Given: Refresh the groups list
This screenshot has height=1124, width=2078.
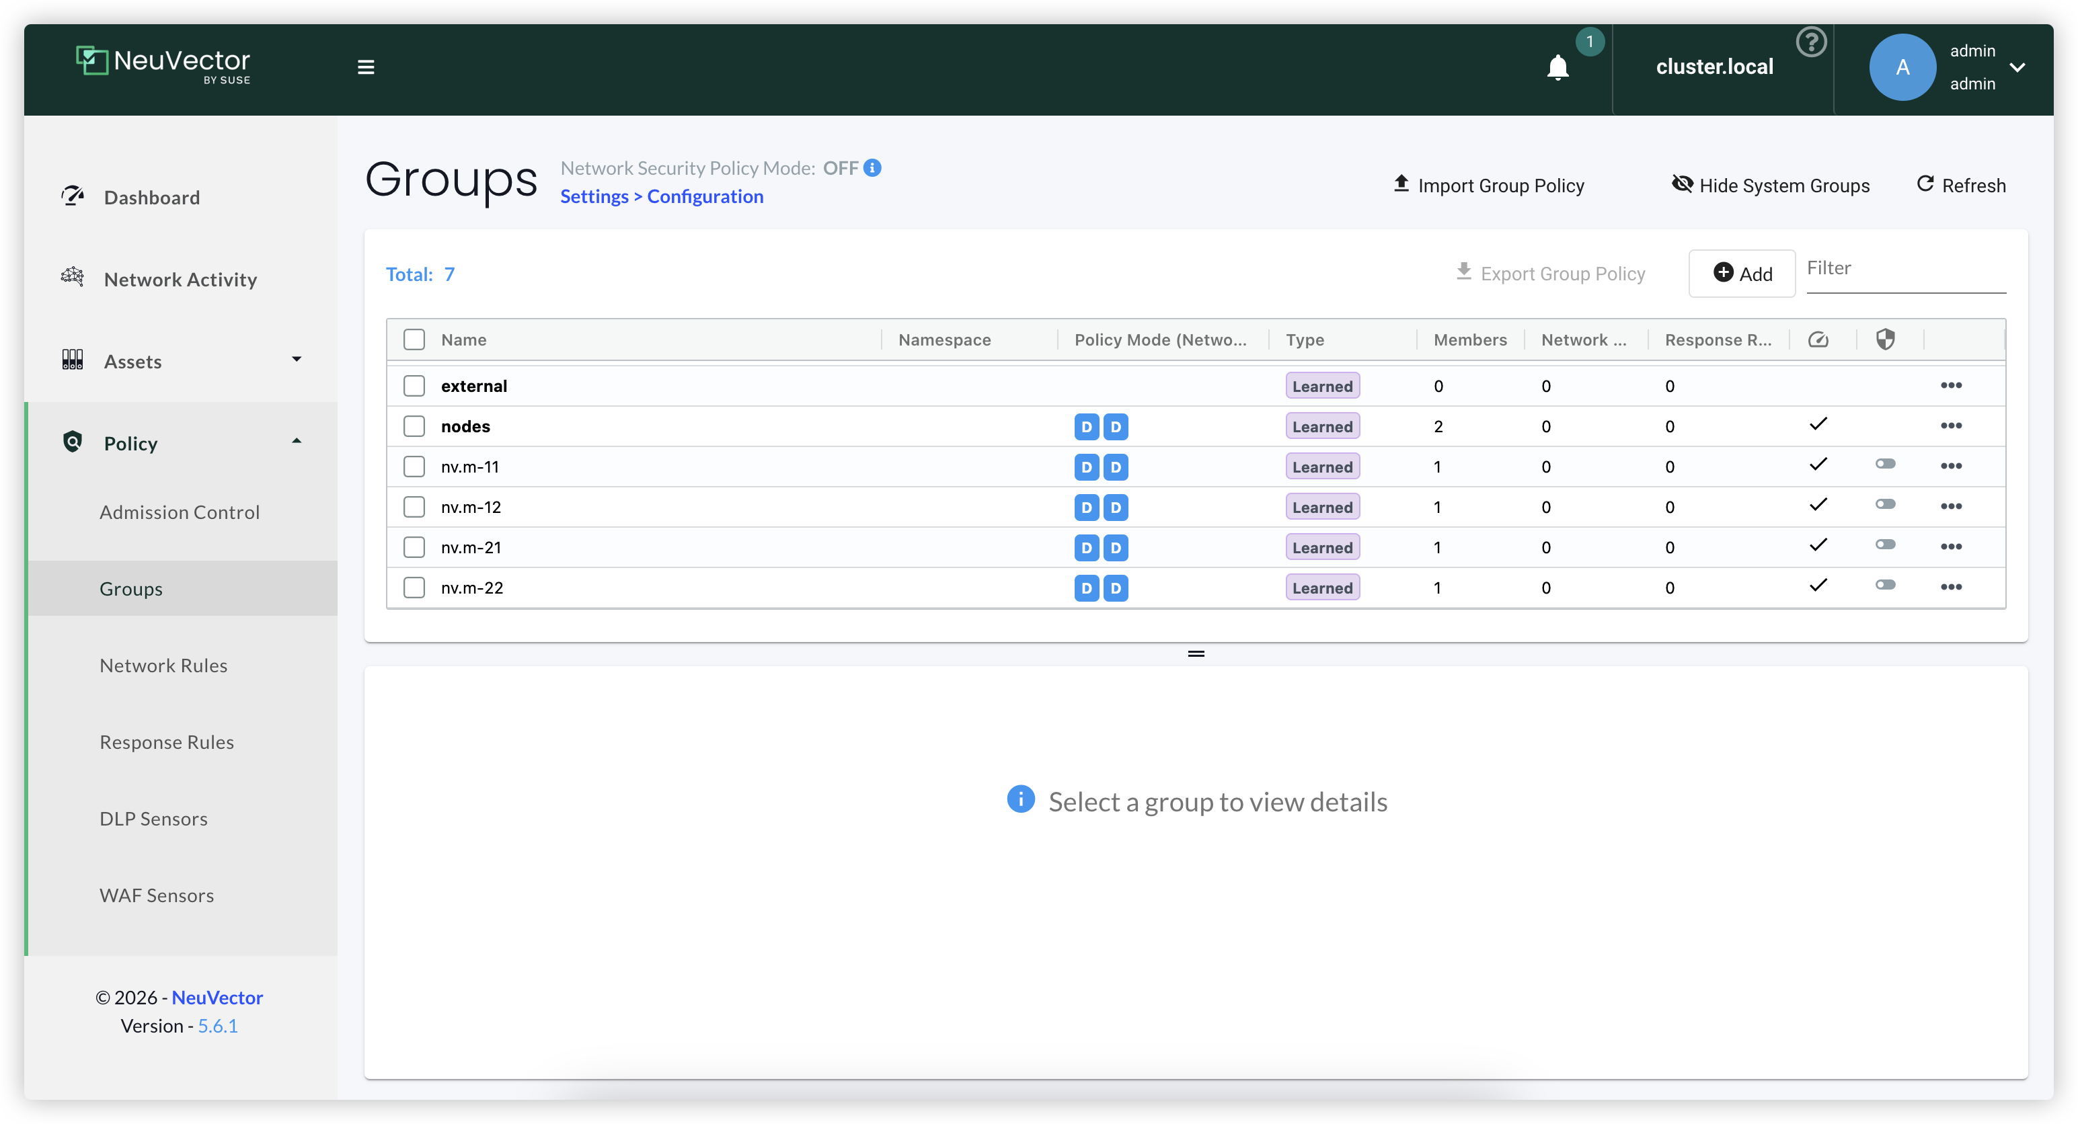Looking at the screenshot, I should pyautogui.click(x=1961, y=186).
